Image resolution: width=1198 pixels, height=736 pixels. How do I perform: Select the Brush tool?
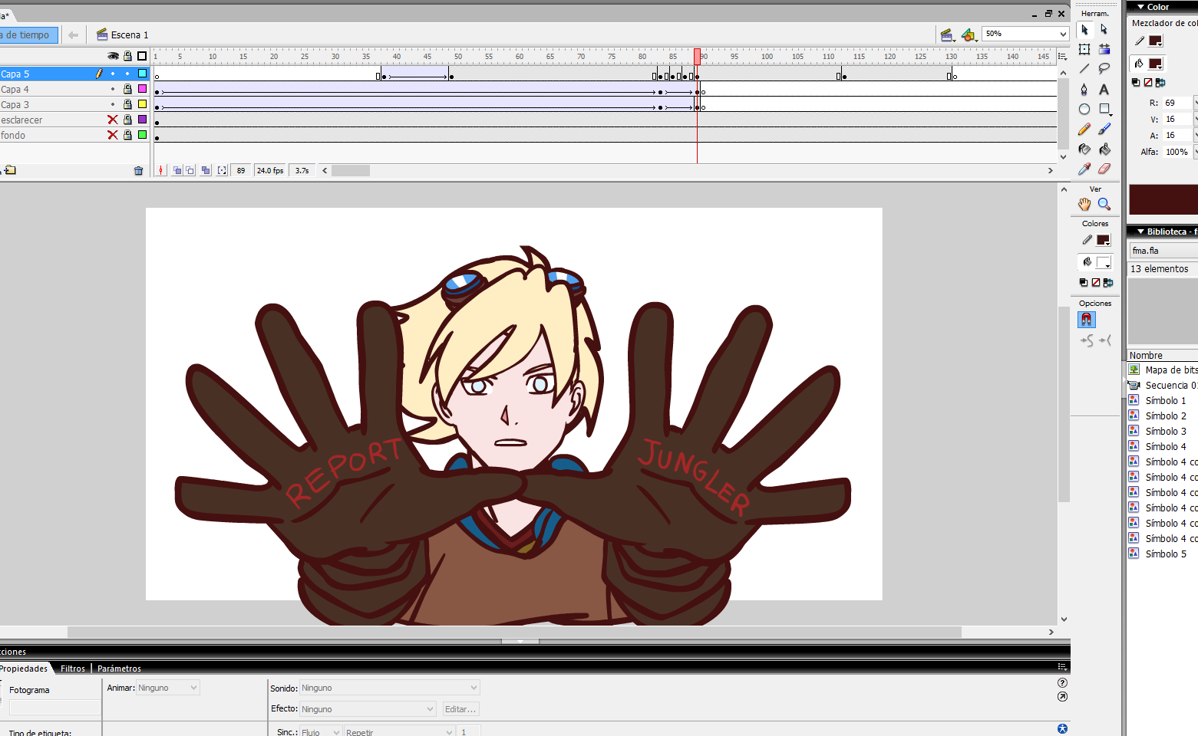(1104, 129)
